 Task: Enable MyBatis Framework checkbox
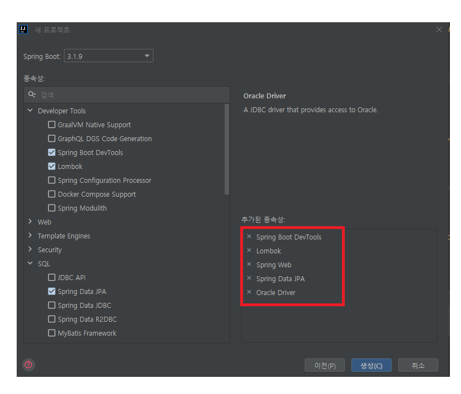[x=52, y=333]
